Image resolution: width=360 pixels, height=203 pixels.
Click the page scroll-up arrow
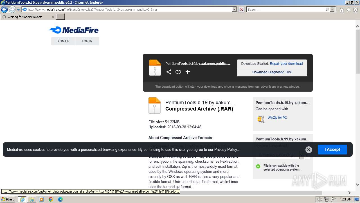[x=358, y=26]
